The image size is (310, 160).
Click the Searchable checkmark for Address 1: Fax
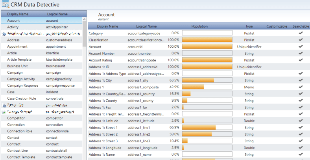click(x=301, y=107)
